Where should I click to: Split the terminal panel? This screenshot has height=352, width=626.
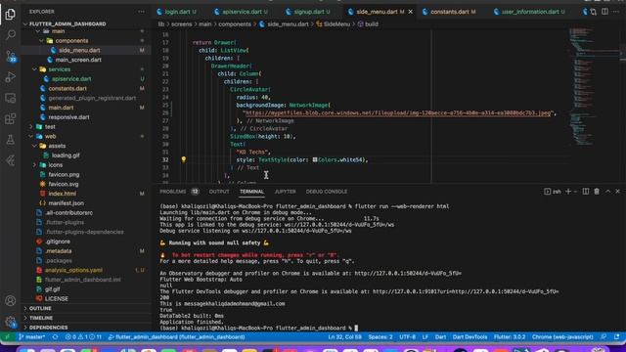pyautogui.click(x=586, y=192)
